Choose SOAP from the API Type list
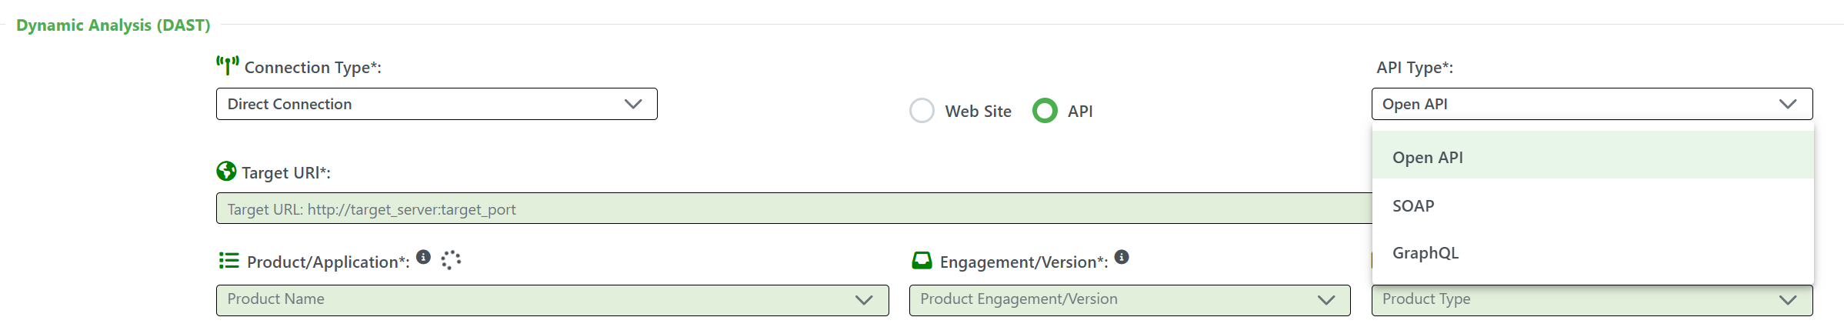The height and width of the screenshot is (327, 1844). point(1413,206)
